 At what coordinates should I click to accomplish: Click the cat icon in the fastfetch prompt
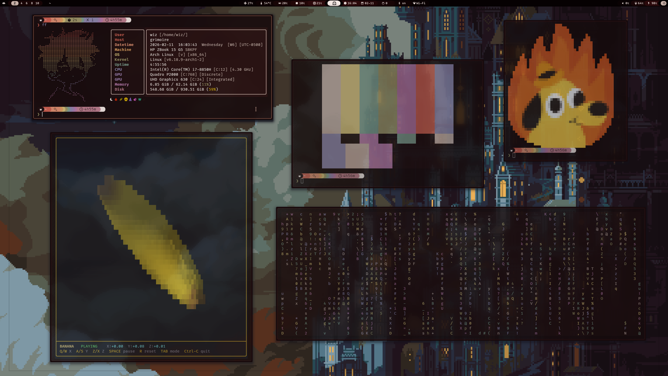pyautogui.click(x=40, y=20)
